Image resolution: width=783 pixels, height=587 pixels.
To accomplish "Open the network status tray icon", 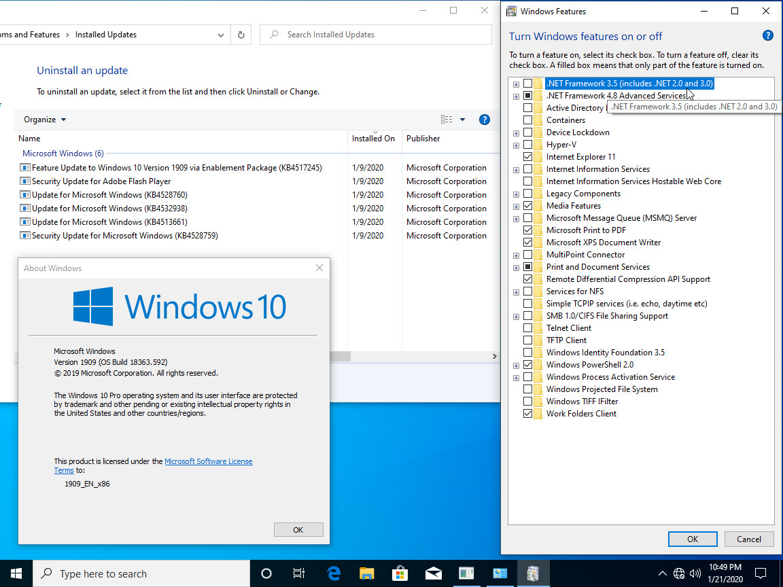I will 678,573.
